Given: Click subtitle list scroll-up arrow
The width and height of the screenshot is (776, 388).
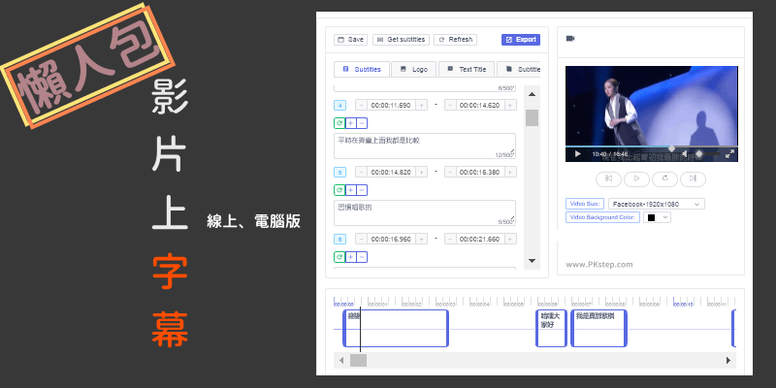Looking at the screenshot, I should (x=532, y=94).
